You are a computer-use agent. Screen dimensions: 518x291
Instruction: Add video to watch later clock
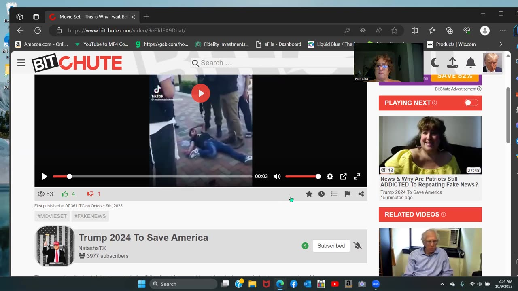(321, 194)
